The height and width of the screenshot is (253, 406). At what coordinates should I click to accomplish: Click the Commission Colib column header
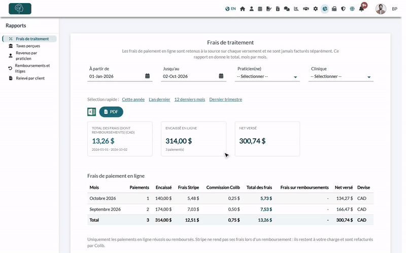pos(223,187)
